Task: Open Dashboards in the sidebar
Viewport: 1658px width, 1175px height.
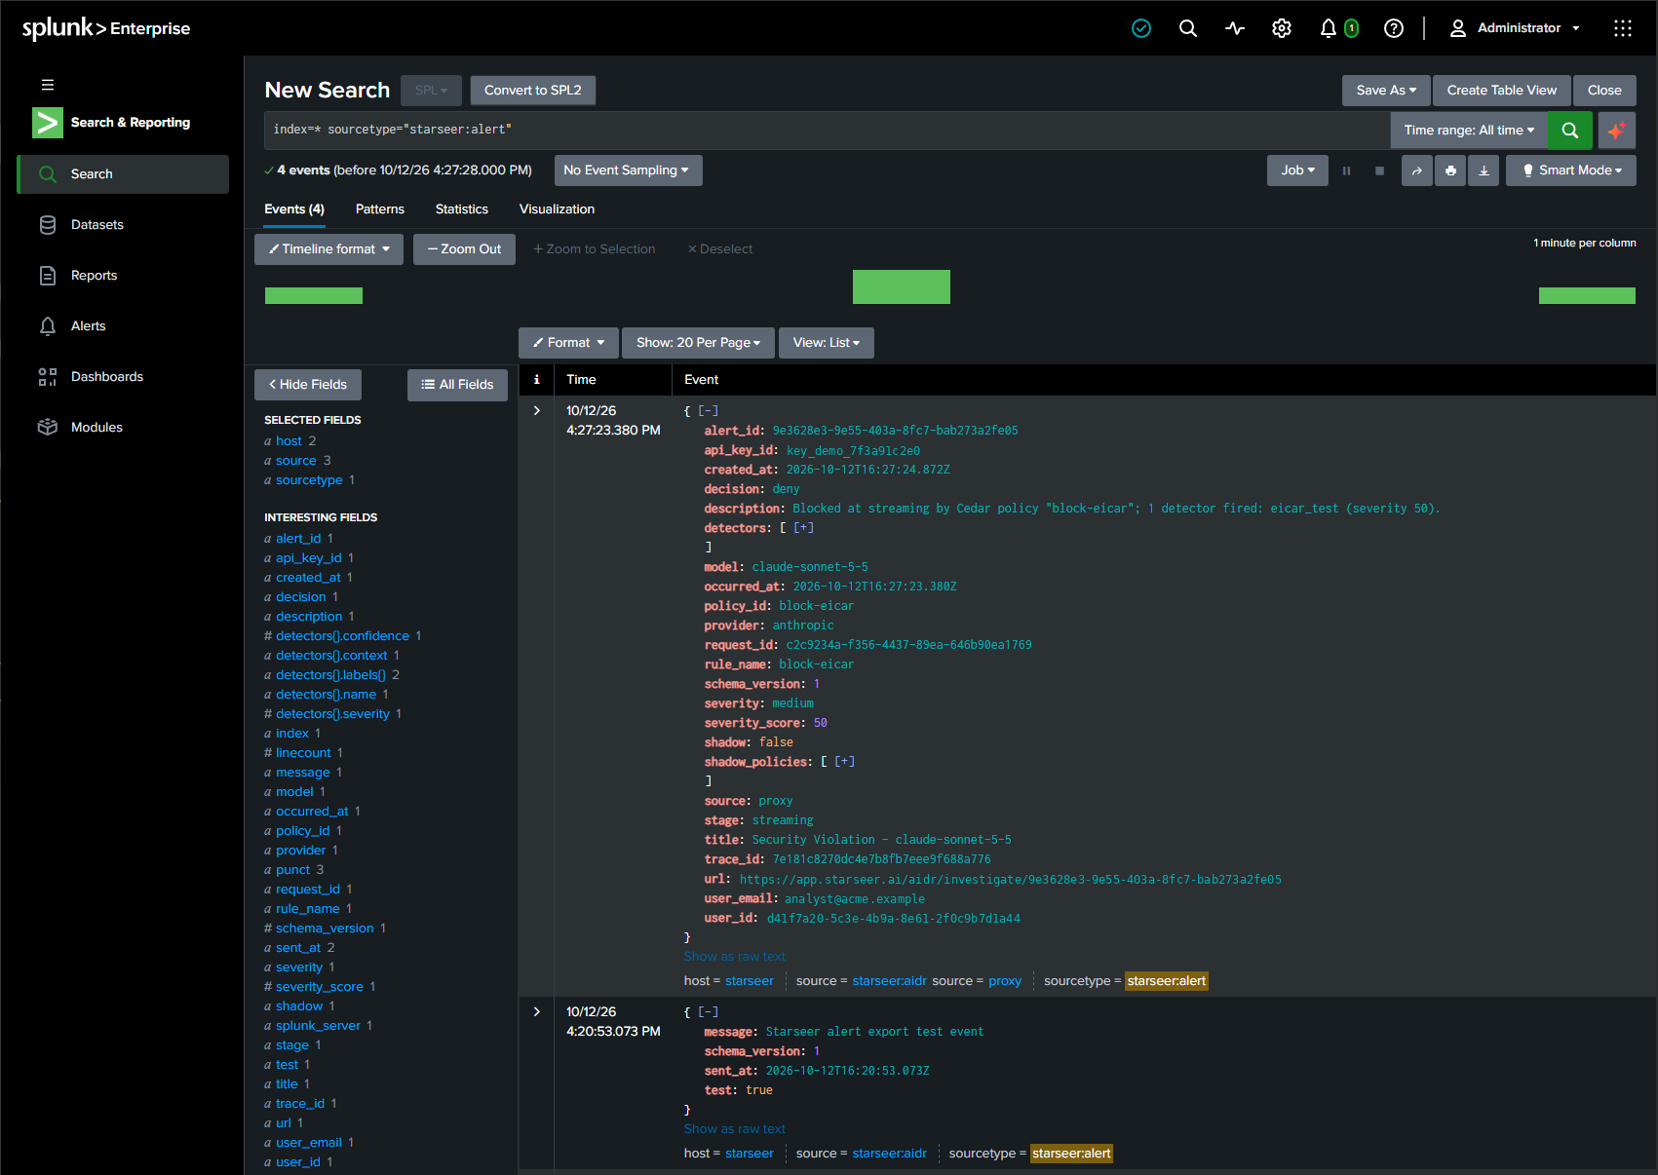Action: (123, 377)
